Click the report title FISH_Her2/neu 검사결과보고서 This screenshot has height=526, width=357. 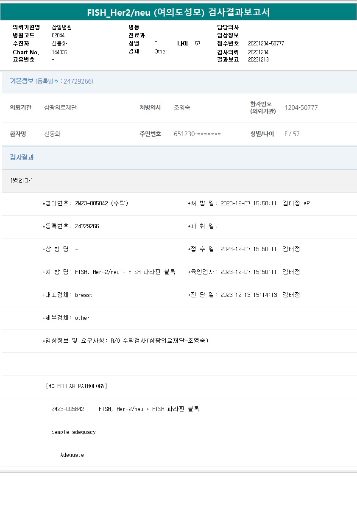pyautogui.click(x=178, y=12)
